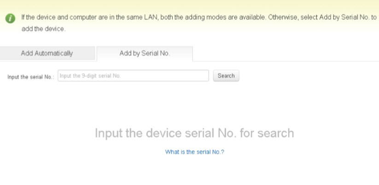Click the empty tab strip beside Add by Serial No.
The width and height of the screenshot is (379, 185).
coord(286,54)
